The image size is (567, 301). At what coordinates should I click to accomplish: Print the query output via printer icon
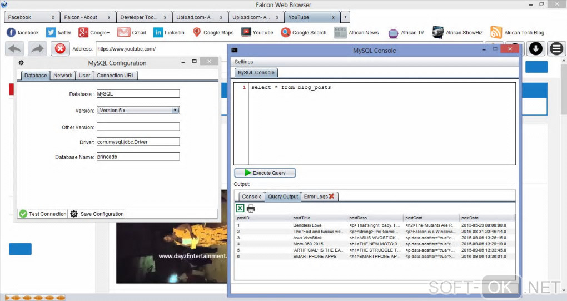[x=251, y=208]
